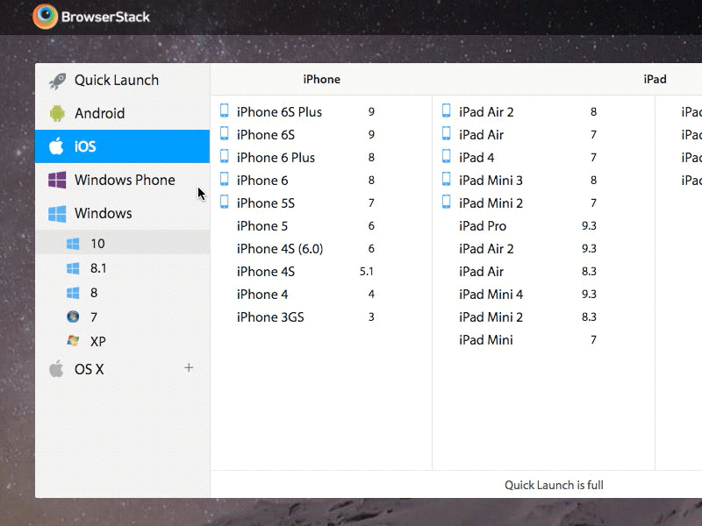The width and height of the screenshot is (702, 526).
Task: Click the iPhone column header
Action: 321,79
